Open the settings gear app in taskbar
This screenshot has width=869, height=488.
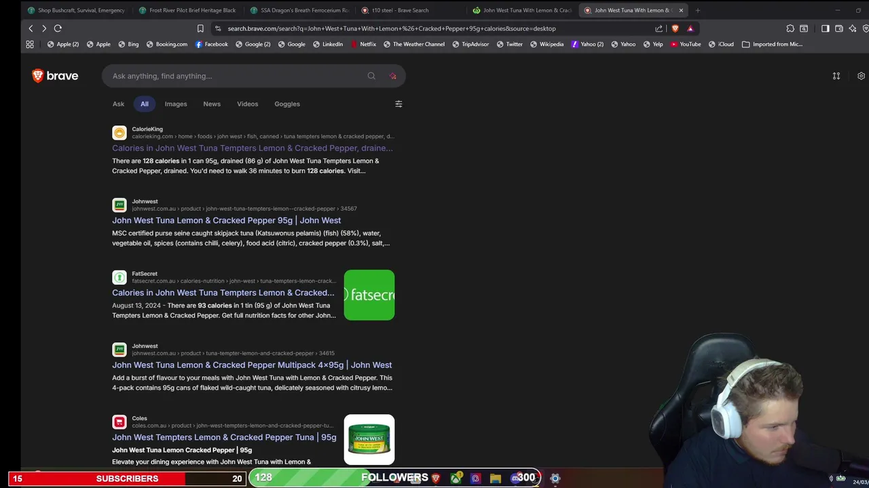[555, 478]
